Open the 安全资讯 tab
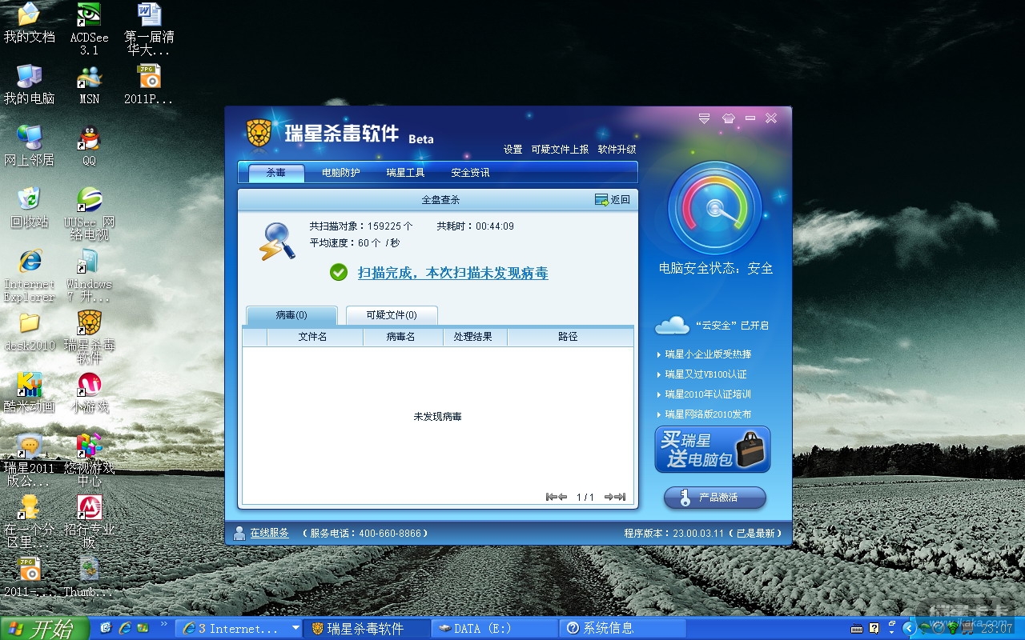Image resolution: width=1025 pixels, height=640 pixels. point(470,173)
